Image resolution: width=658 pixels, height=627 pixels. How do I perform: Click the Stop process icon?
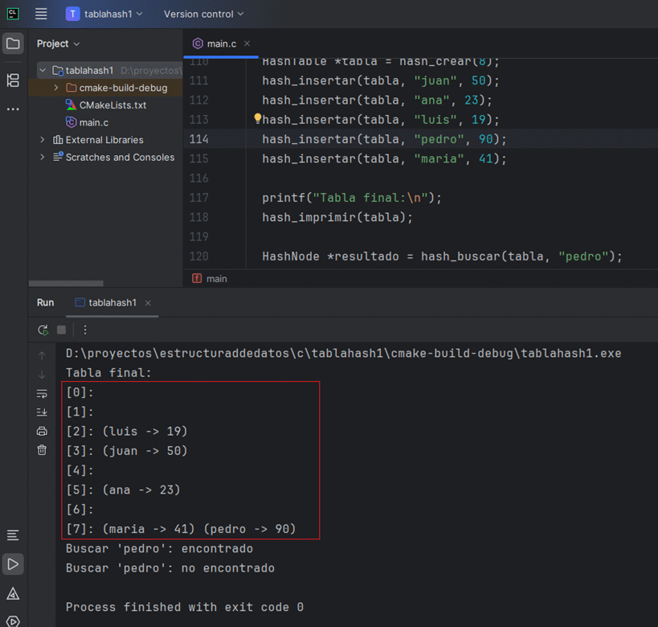62,330
